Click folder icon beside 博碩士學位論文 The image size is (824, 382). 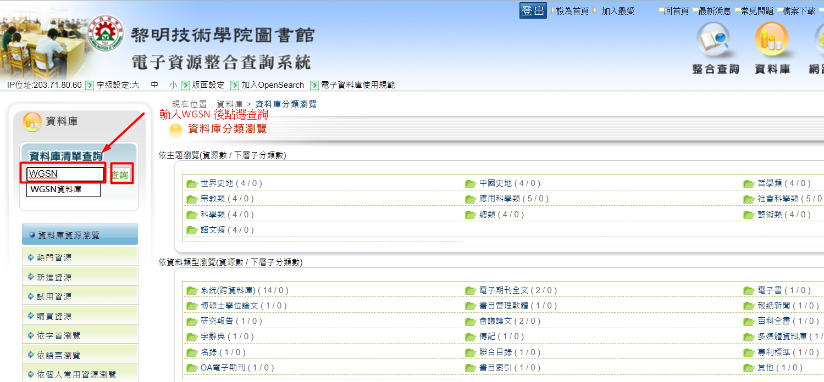192,306
